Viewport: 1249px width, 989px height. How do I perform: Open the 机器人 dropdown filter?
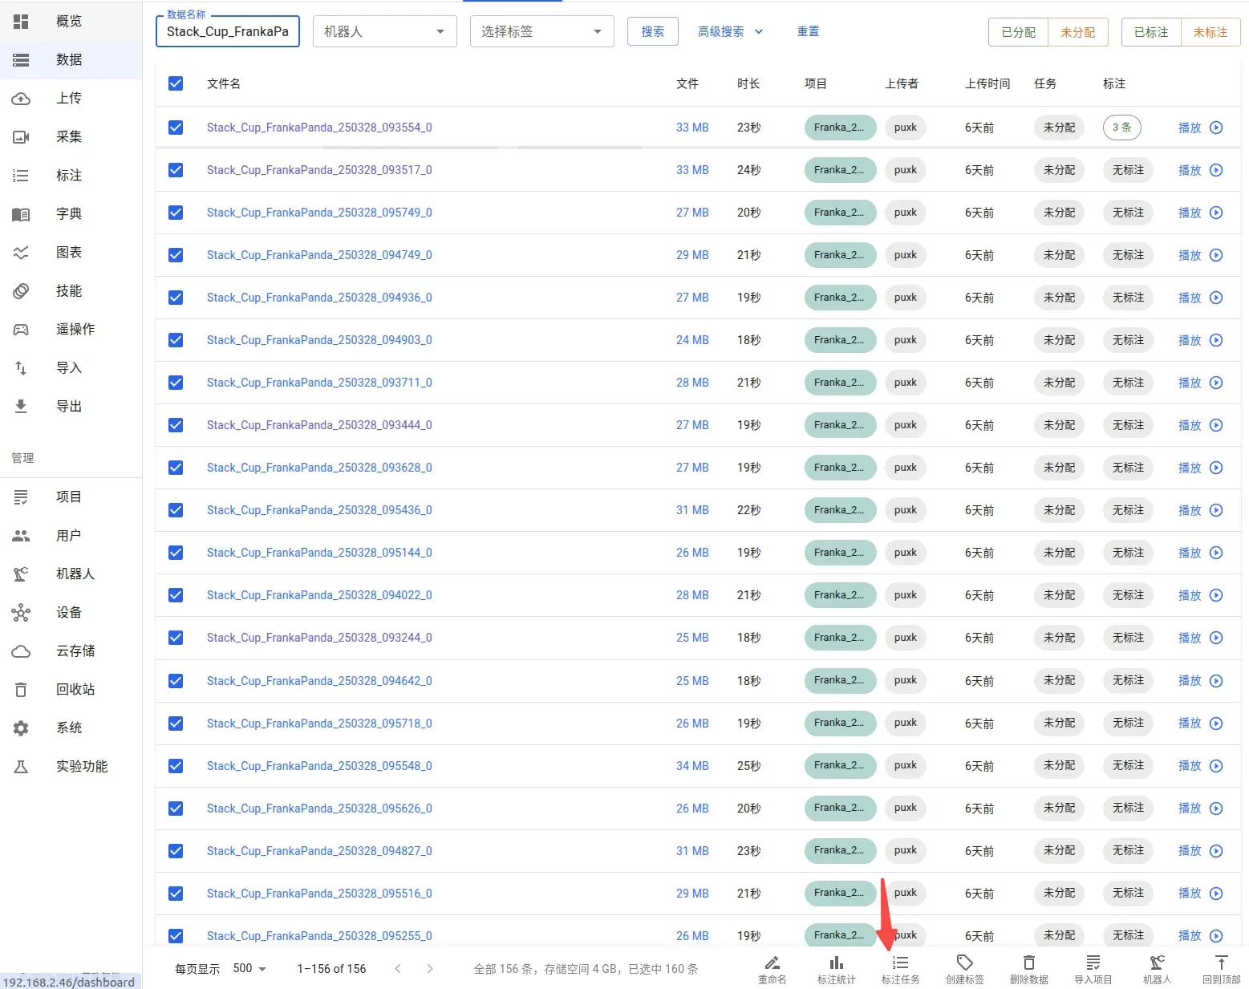pos(384,31)
